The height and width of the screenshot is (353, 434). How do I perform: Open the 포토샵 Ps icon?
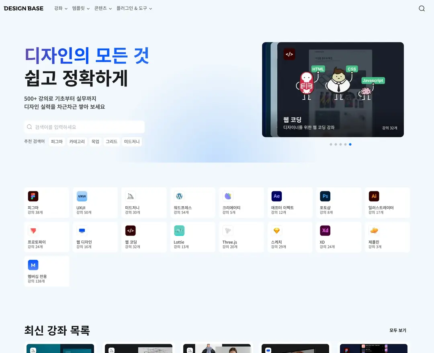pyautogui.click(x=325, y=196)
